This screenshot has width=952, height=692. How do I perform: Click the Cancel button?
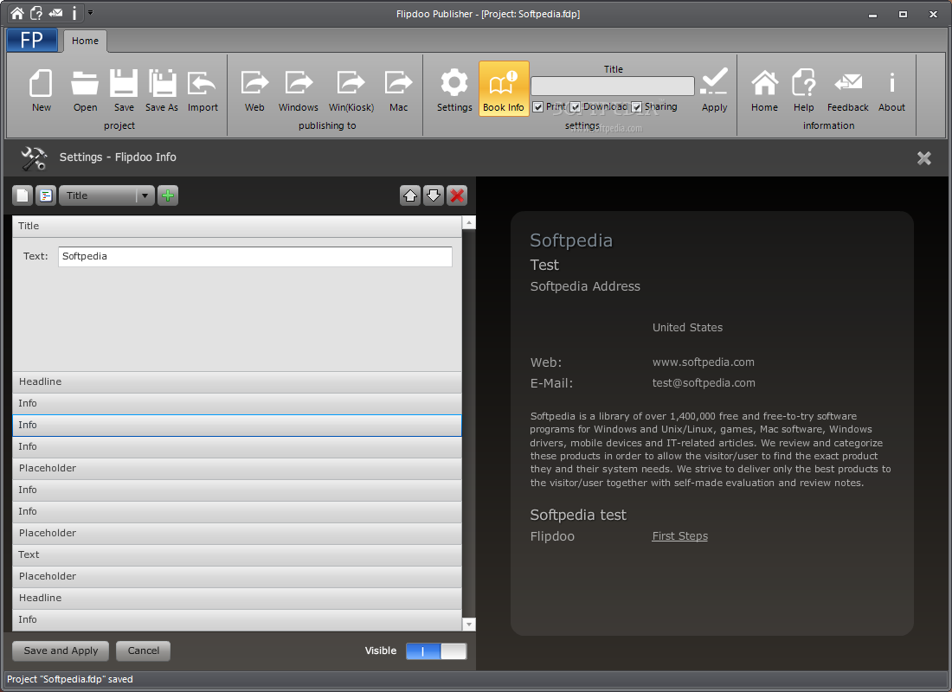(144, 650)
